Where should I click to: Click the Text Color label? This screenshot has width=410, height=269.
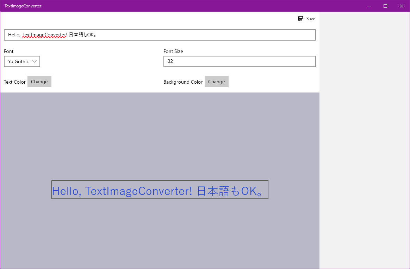pyautogui.click(x=15, y=82)
